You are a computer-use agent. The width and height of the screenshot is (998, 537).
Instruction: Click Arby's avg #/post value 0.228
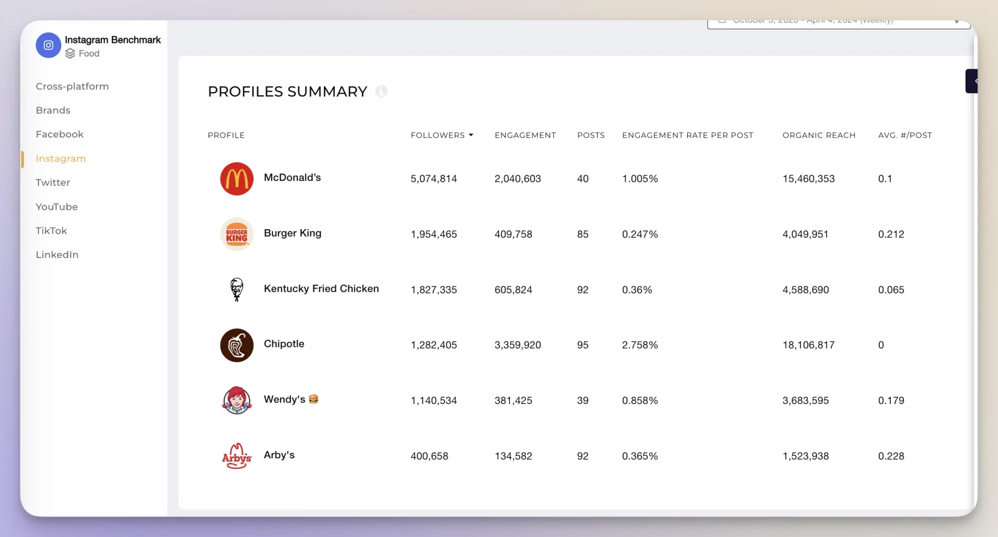coord(891,456)
